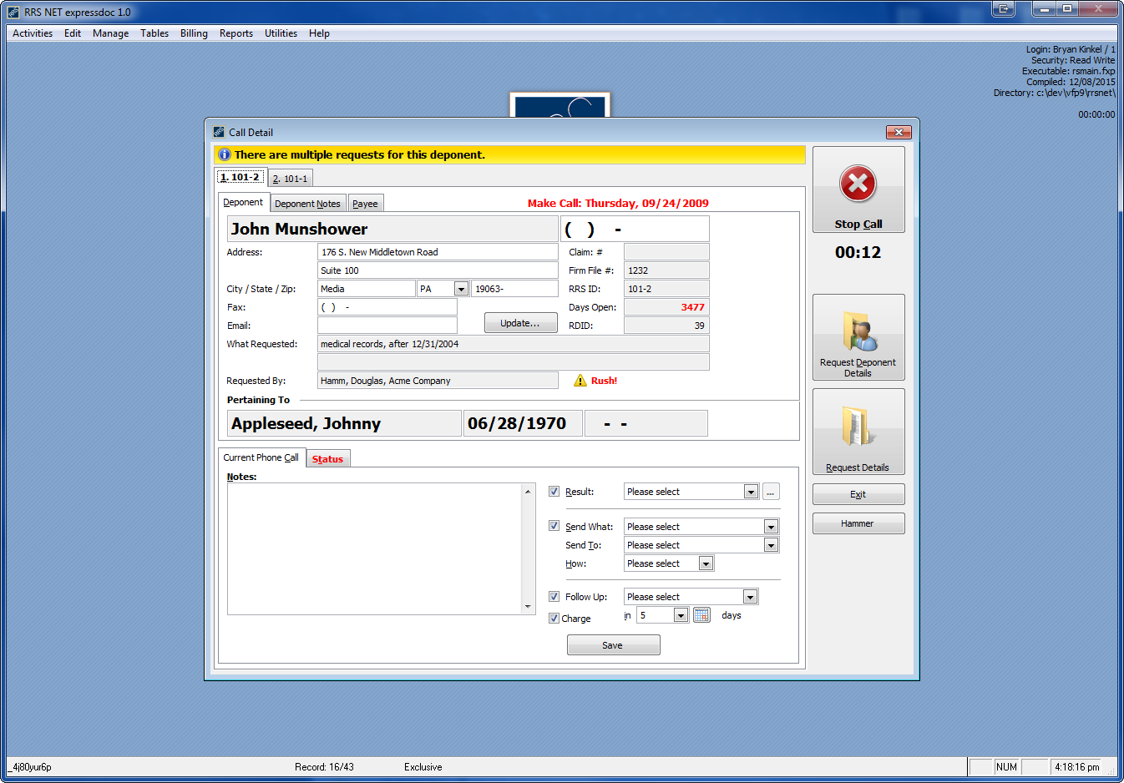The image size is (1124, 783).
Task: Click the Hammer button
Action: coord(858,523)
